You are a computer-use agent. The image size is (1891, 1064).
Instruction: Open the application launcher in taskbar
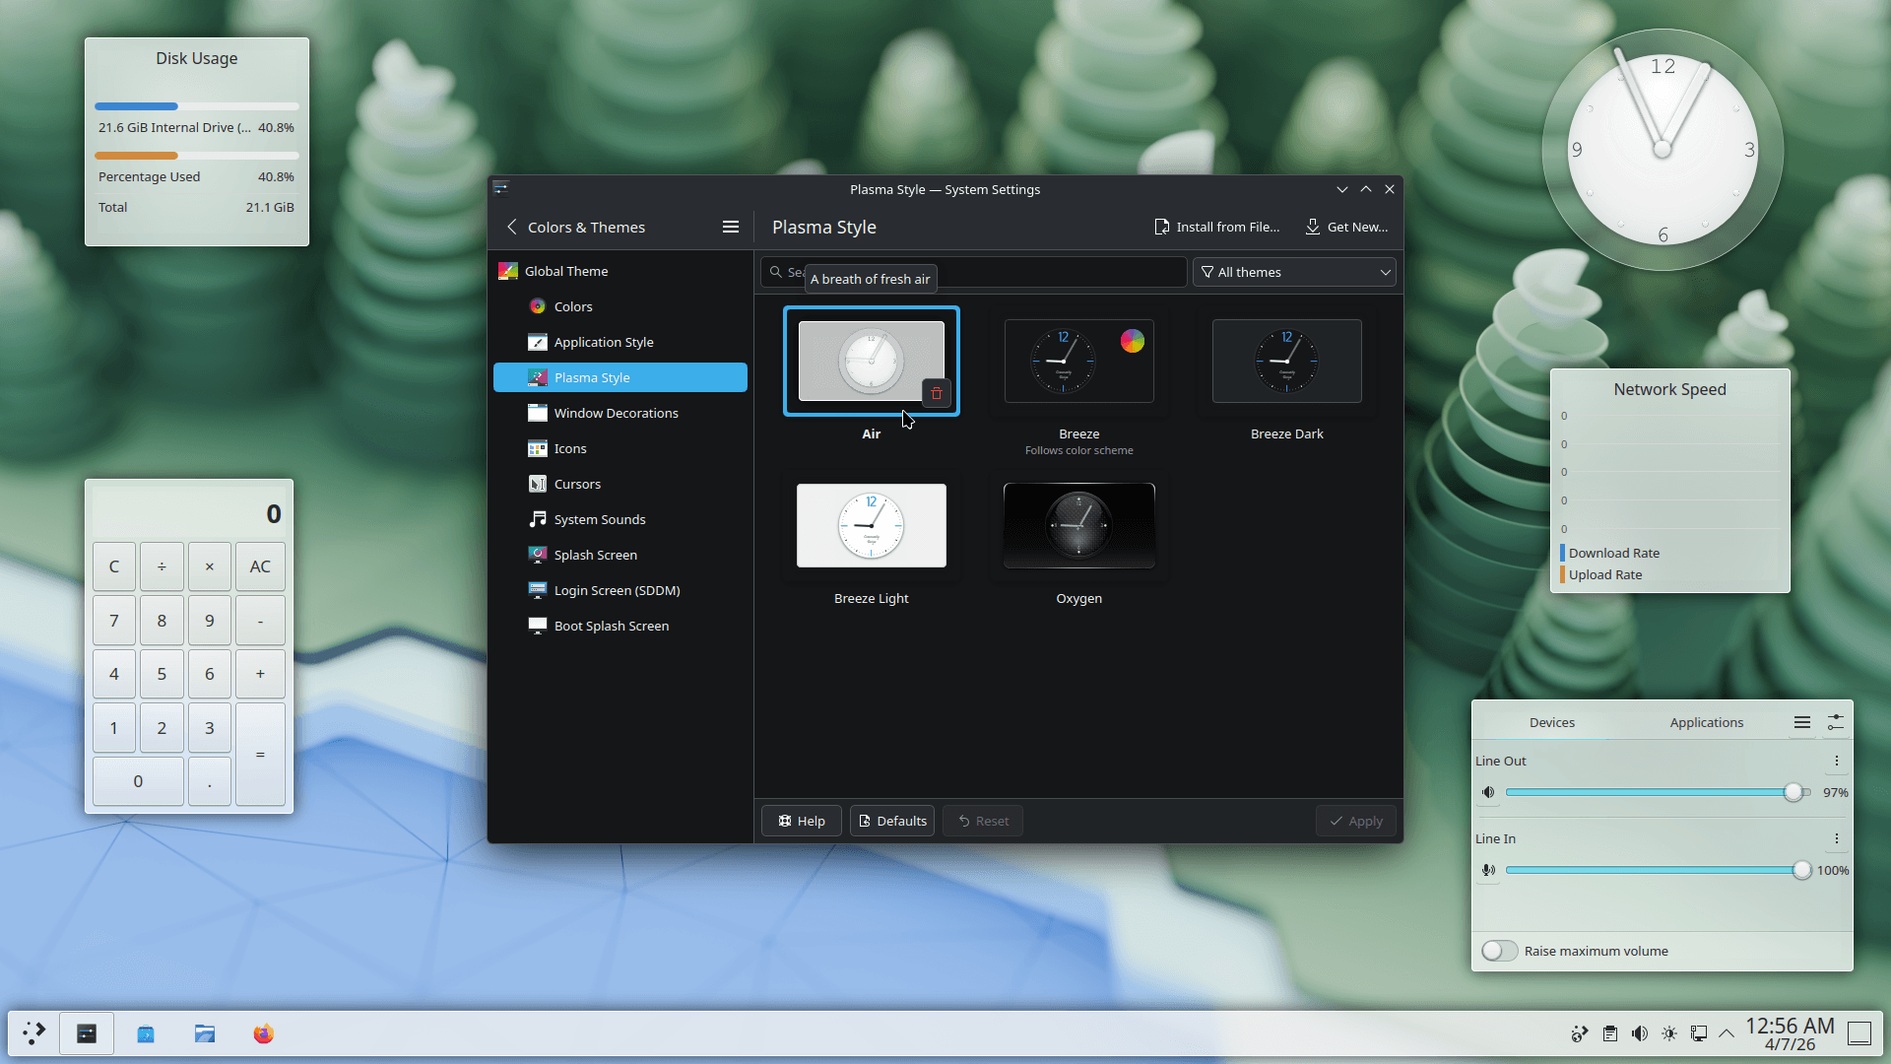click(34, 1033)
